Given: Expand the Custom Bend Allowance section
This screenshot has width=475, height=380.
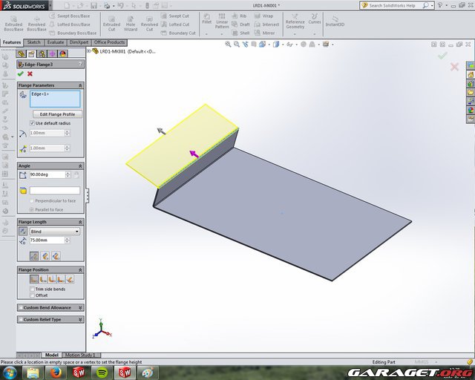Looking at the screenshot, I should point(50,307).
